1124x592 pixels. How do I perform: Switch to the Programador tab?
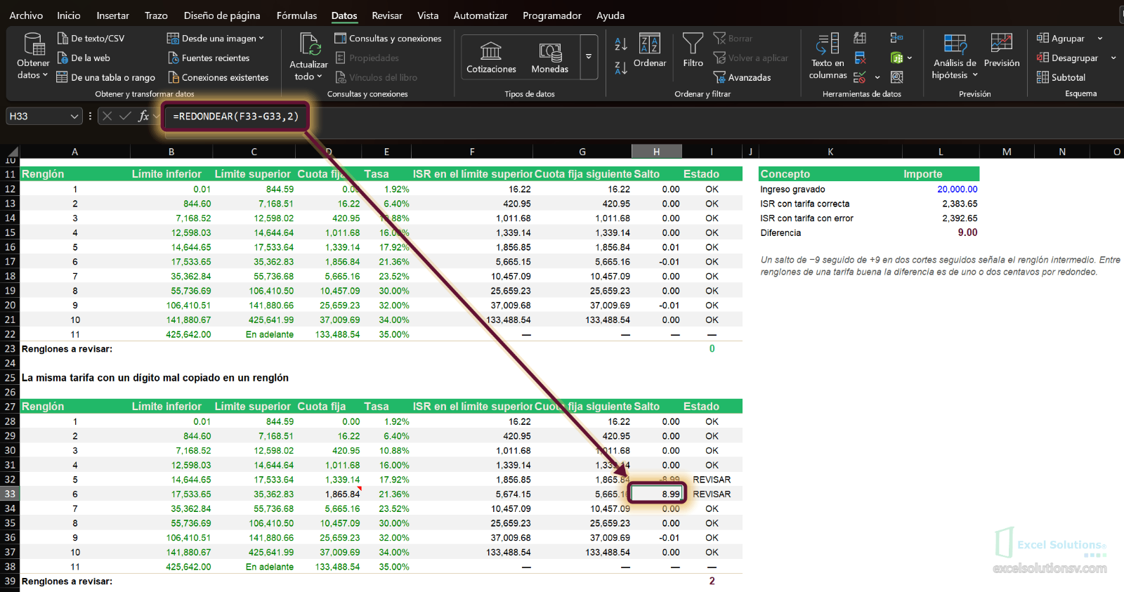(x=552, y=15)
